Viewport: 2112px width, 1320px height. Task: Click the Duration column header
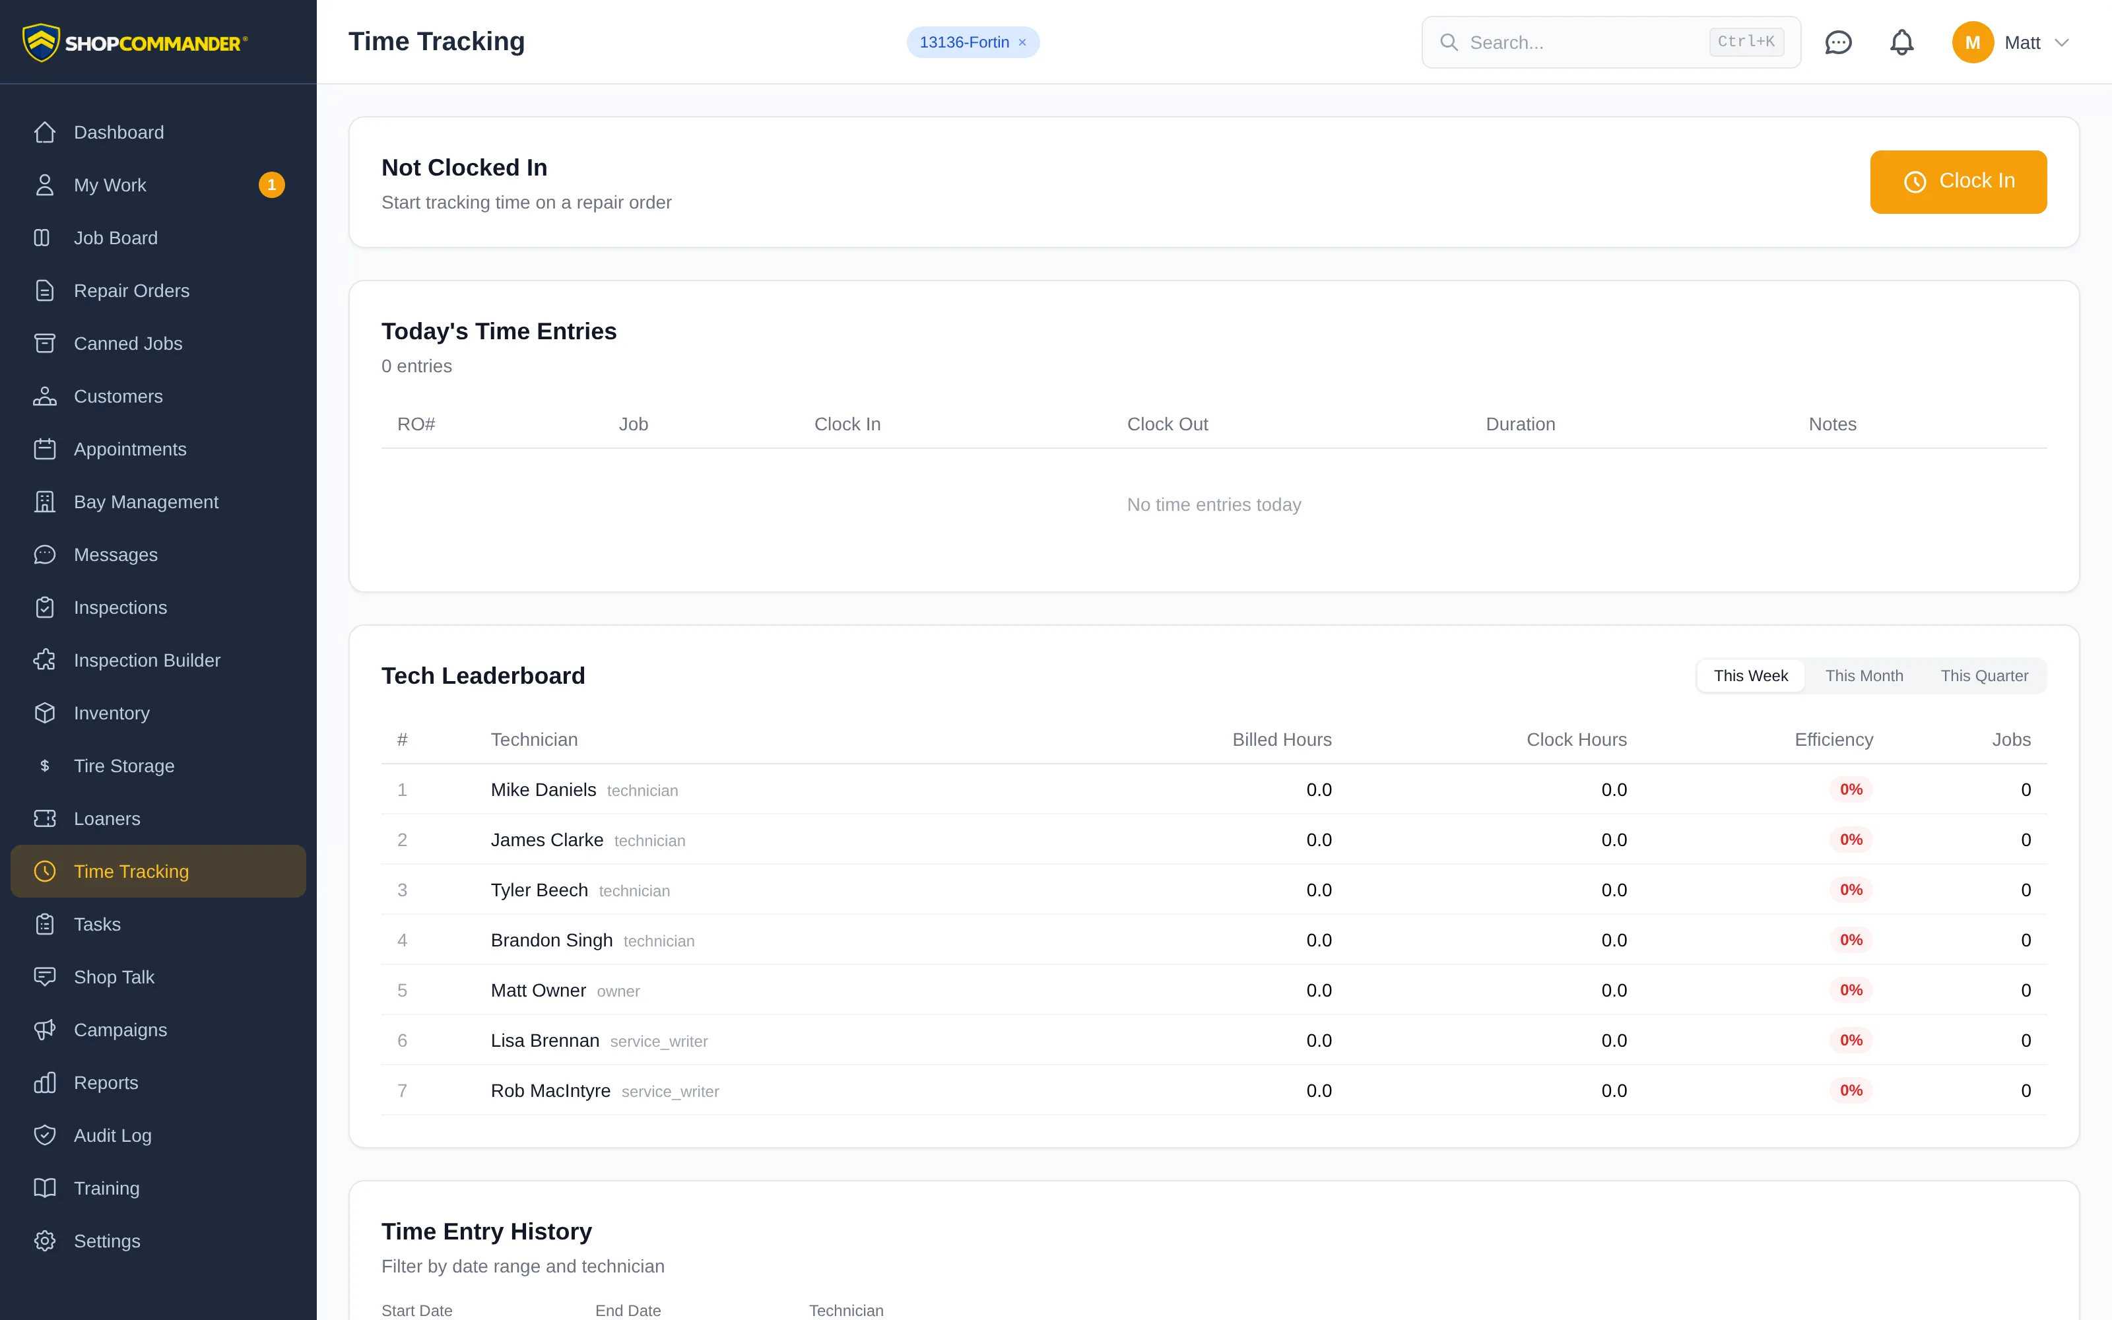point(1520,424)
